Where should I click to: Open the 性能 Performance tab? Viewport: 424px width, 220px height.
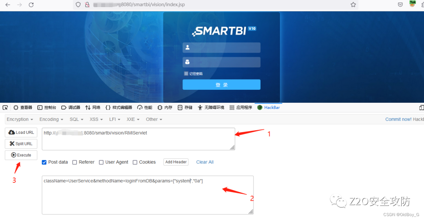144,107
